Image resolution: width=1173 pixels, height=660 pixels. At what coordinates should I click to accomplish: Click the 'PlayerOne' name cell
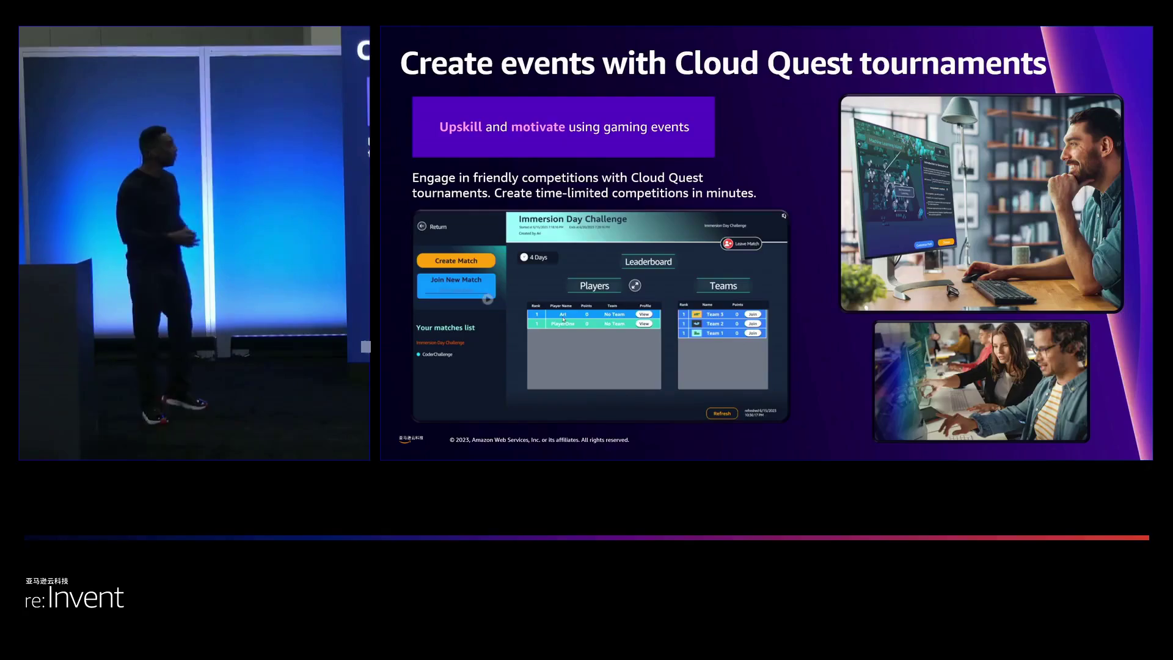563,324
